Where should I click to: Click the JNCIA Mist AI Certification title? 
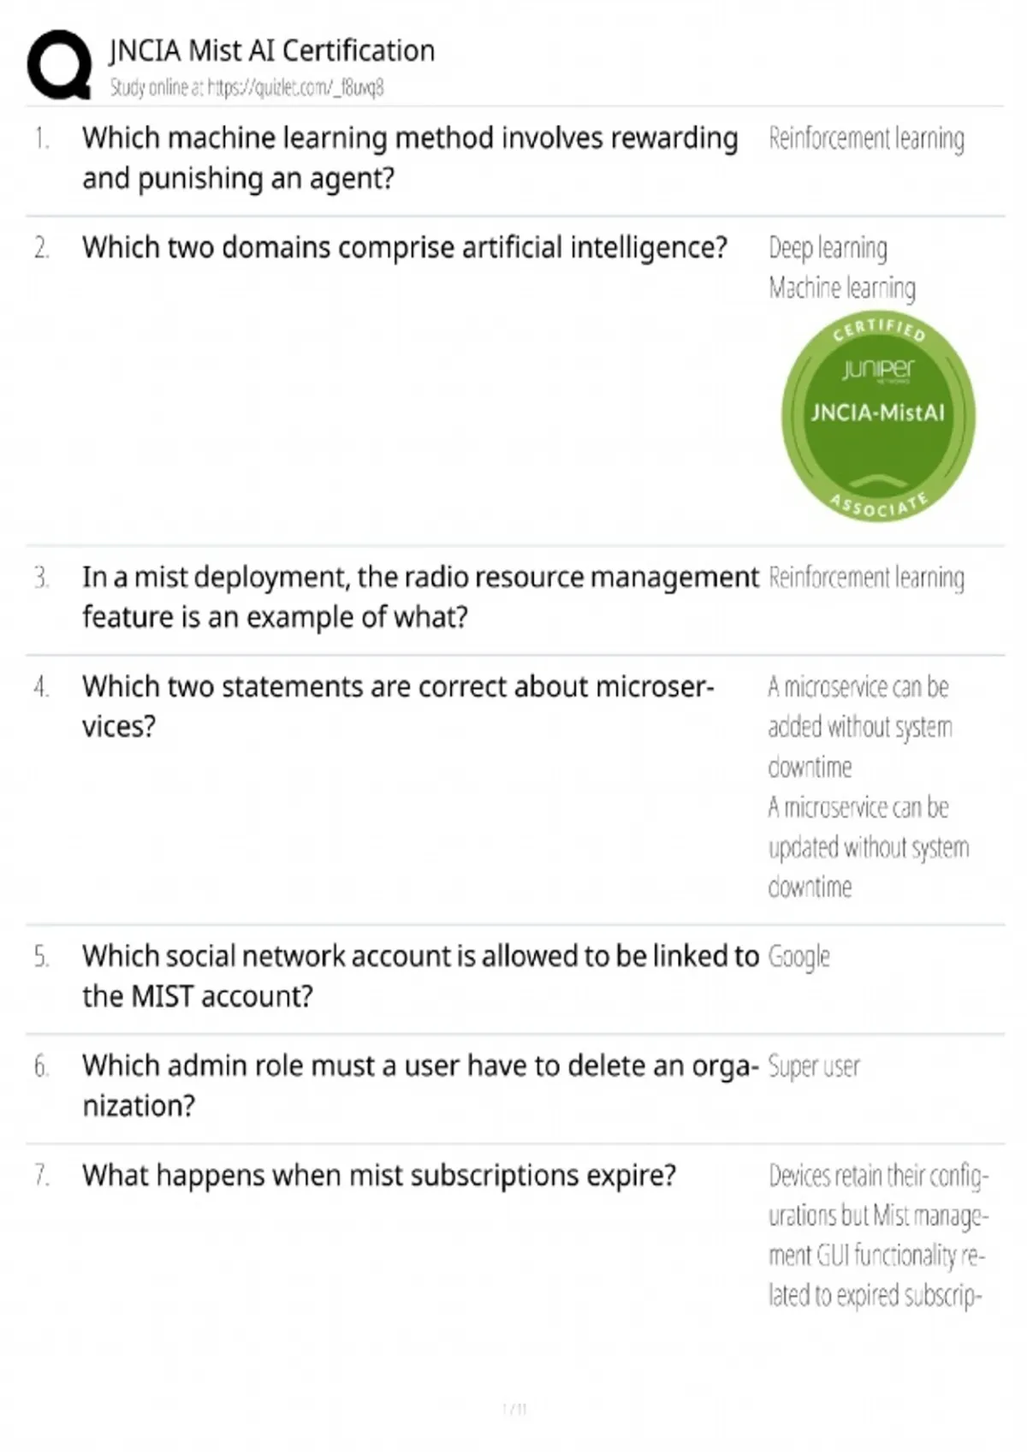pos(272,50)
